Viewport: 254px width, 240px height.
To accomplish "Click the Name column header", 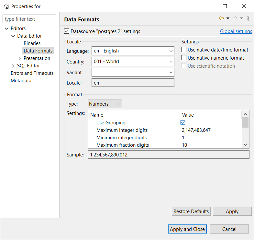I will click(134, 115).
